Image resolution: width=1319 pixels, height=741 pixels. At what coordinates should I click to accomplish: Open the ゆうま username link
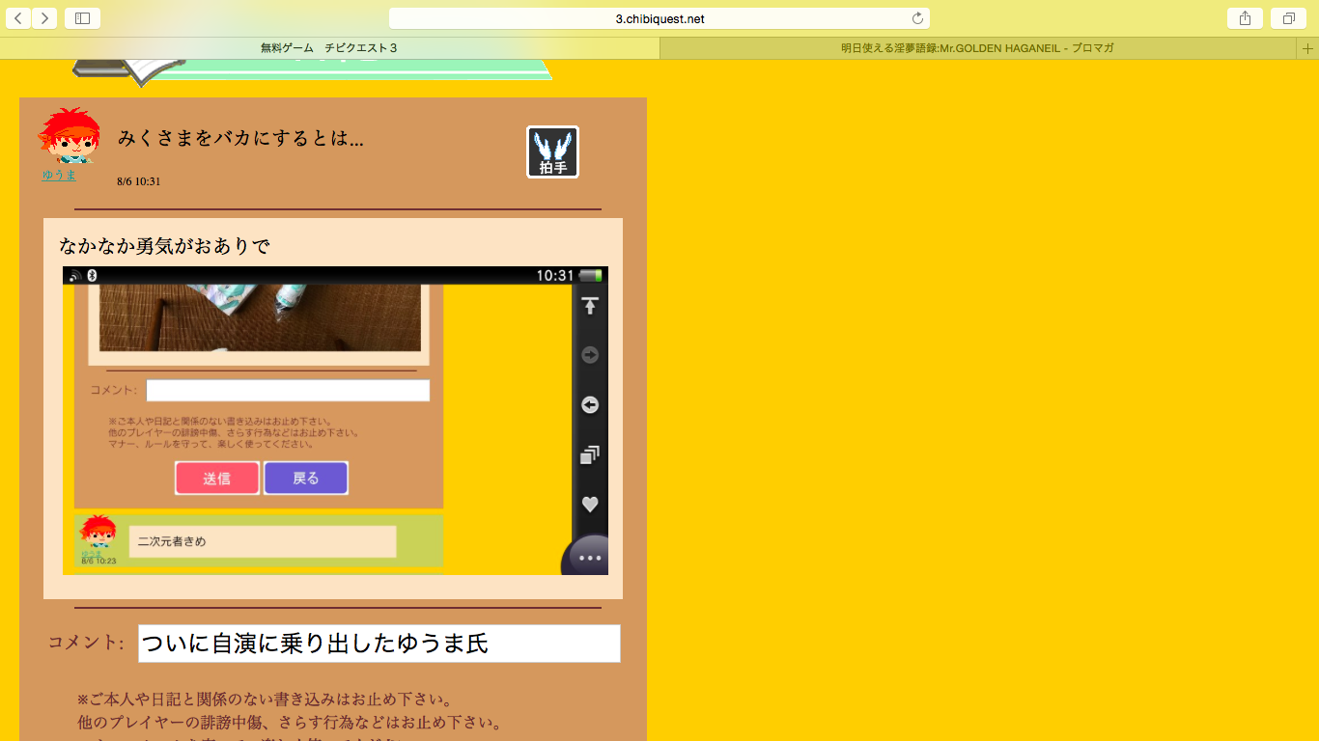tap(59, 175)
